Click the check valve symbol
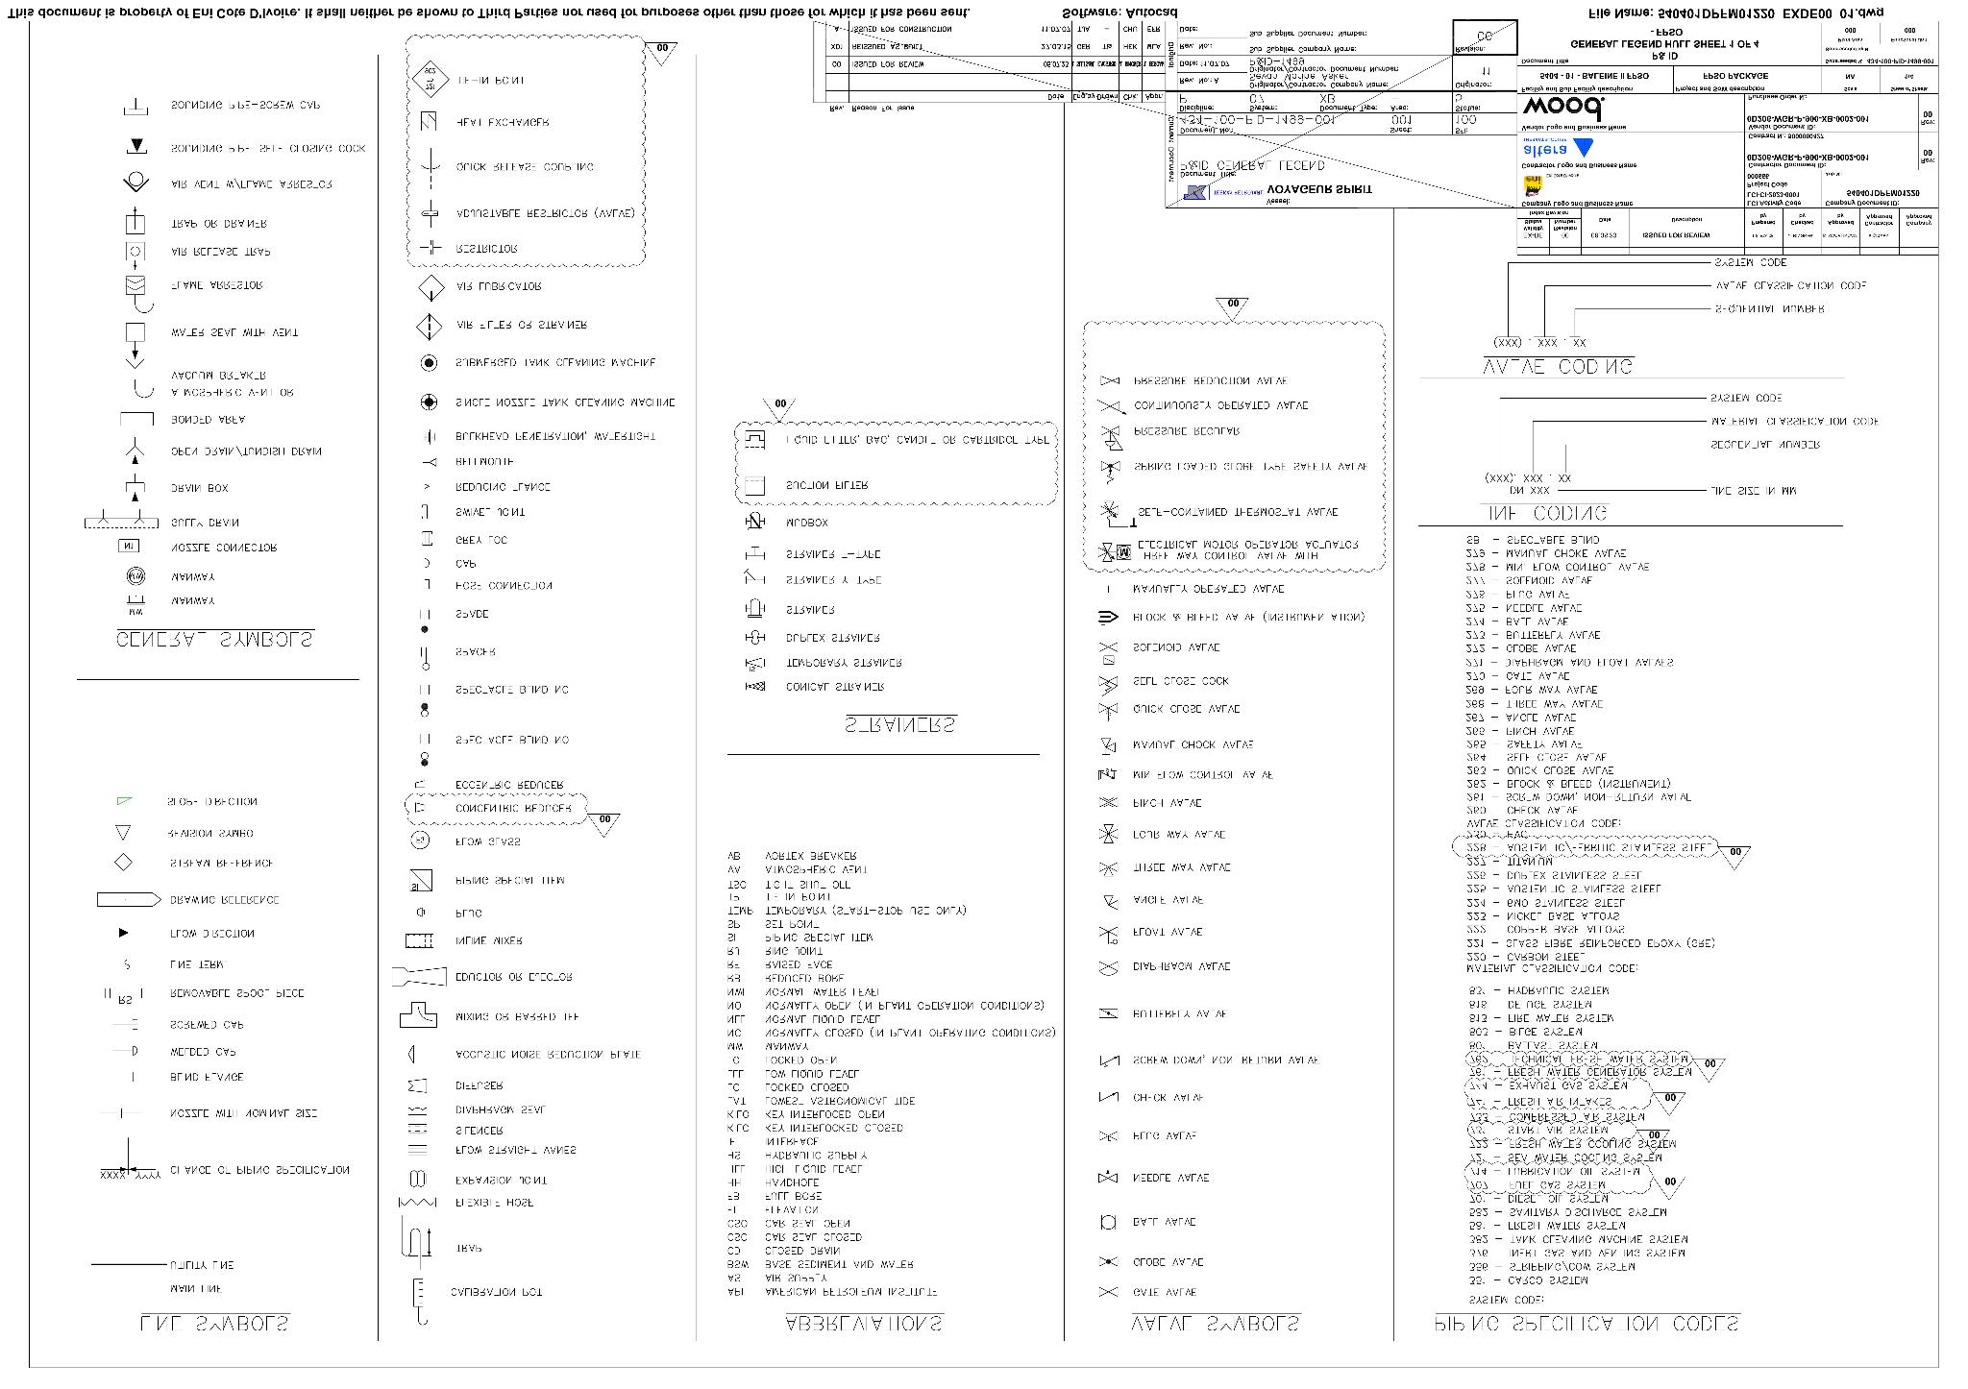 point(1108,1096)
